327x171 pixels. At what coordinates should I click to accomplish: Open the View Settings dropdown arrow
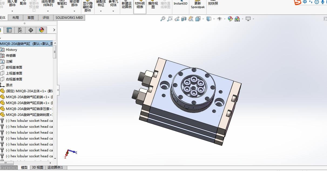coord(253,19)
